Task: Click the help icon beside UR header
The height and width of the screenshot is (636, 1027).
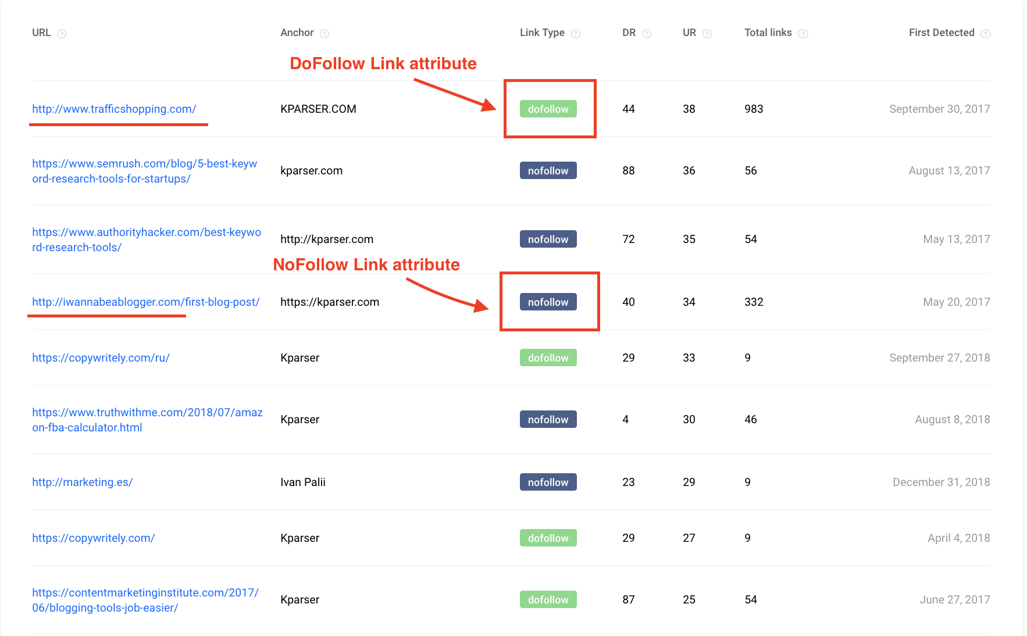Action: pyautogui.click(x=707, y=34)
